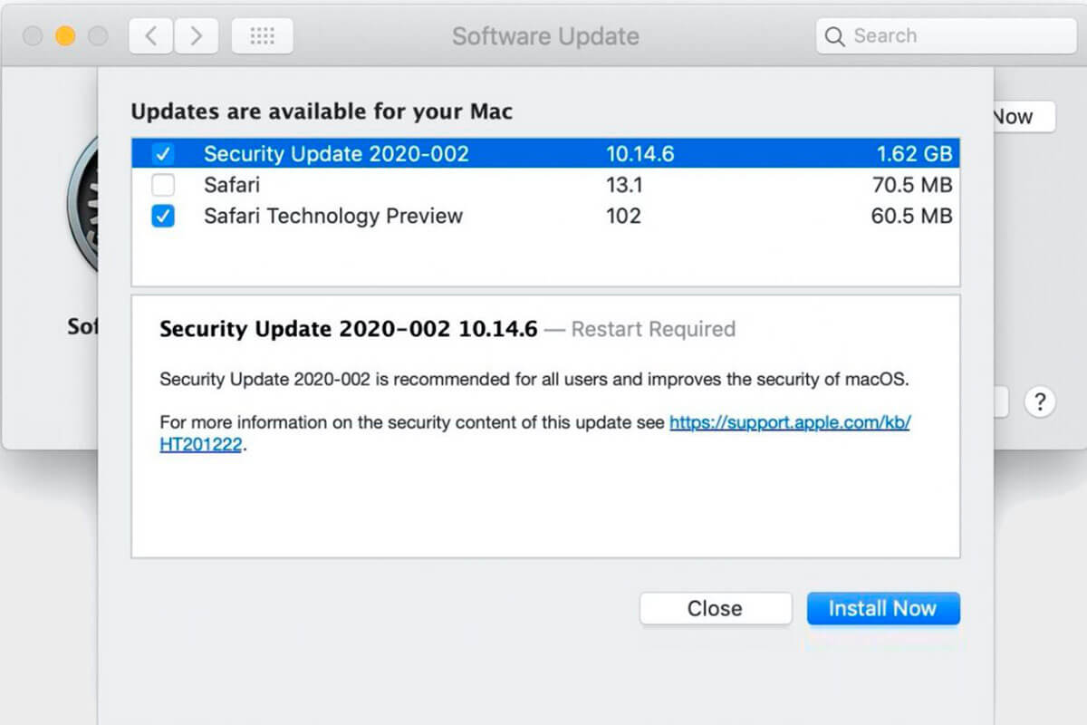Click the yellow minimize window button
This screenshot has width=1087, height=725.
pos(65,36)
